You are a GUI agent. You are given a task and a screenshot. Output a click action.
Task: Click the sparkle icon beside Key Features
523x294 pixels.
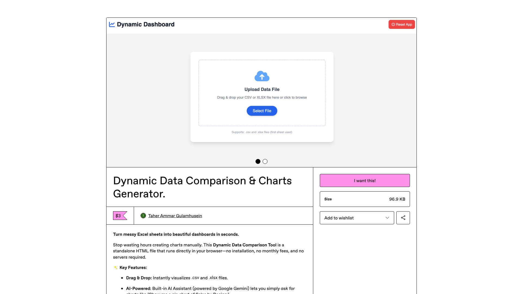(x=115, y=268)
